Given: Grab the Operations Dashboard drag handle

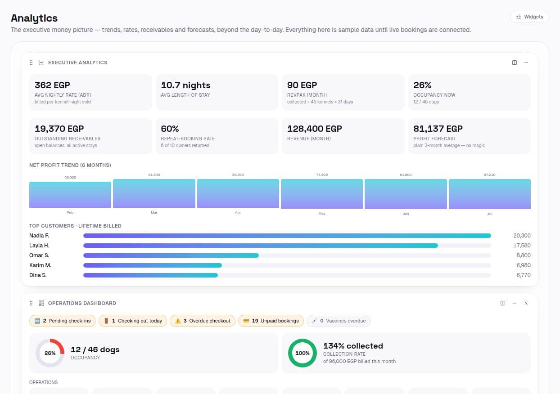Looking at the screenshot, I should click(31, 303).
